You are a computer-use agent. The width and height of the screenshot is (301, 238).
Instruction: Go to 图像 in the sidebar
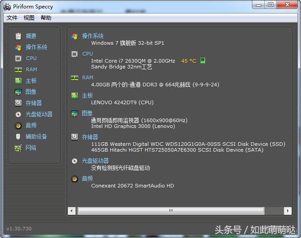pyautogui.click(x=31, y=92)
